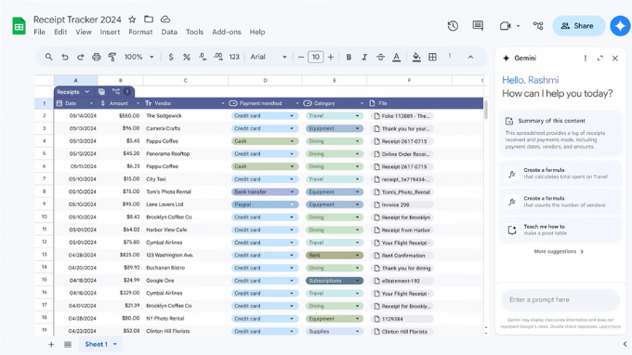Toggle bold formatting
Screen dimensions: 632x355
(349, 58)
